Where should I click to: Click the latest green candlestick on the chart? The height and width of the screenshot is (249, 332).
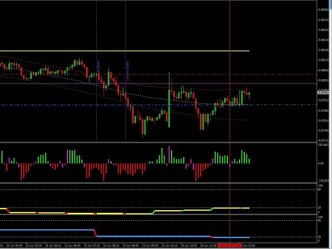pos(249,95)
